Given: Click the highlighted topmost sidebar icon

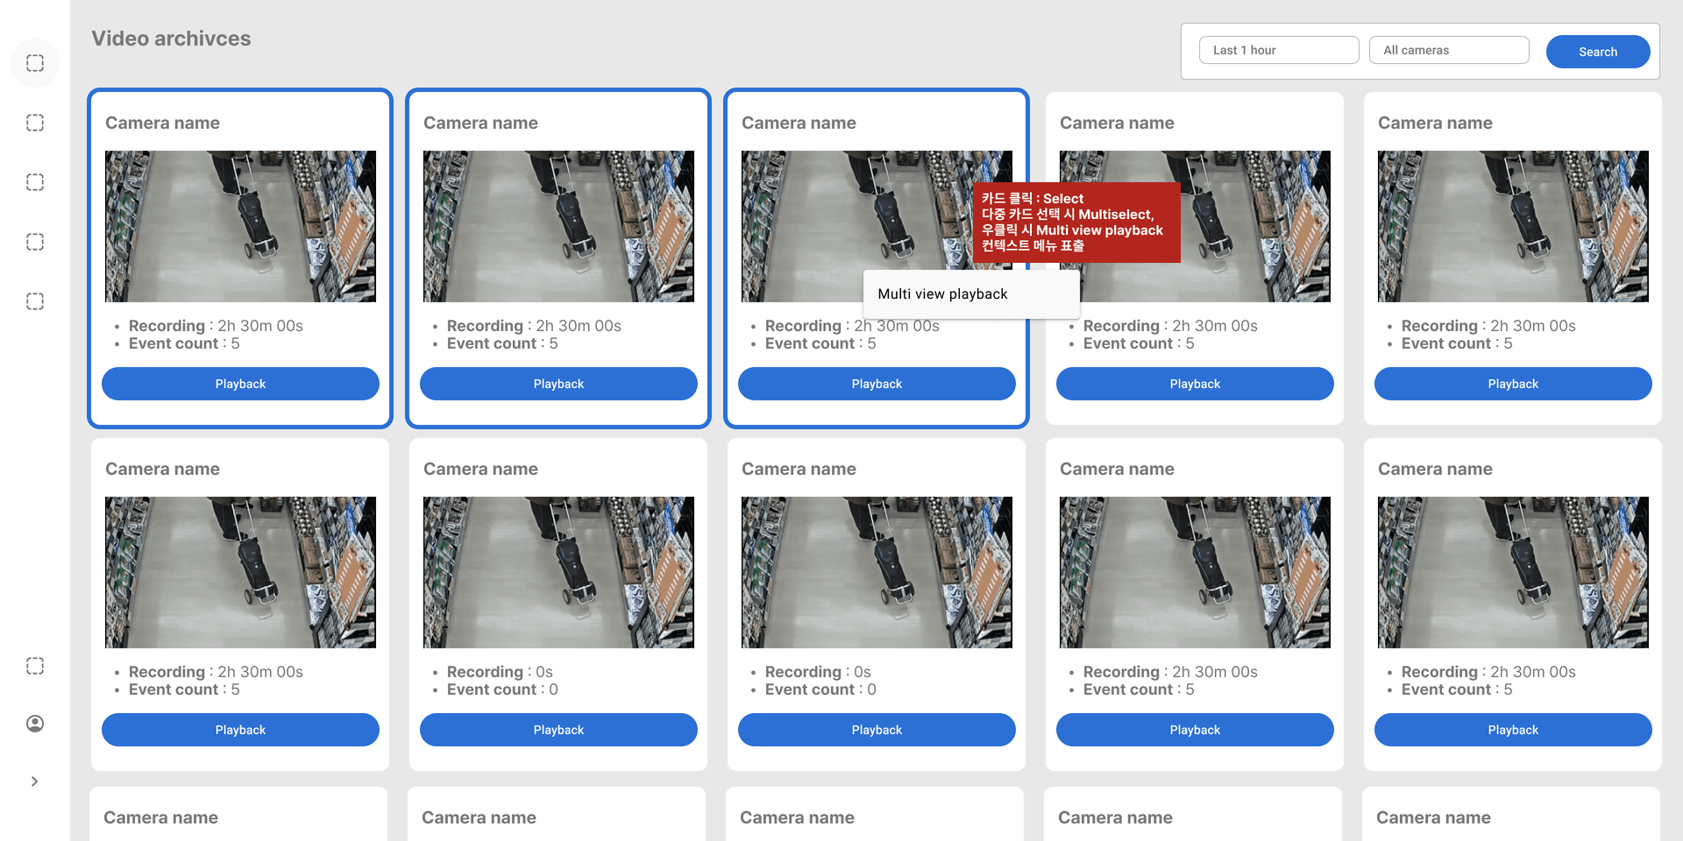Looking at the screenshot, I should (35, 63).
